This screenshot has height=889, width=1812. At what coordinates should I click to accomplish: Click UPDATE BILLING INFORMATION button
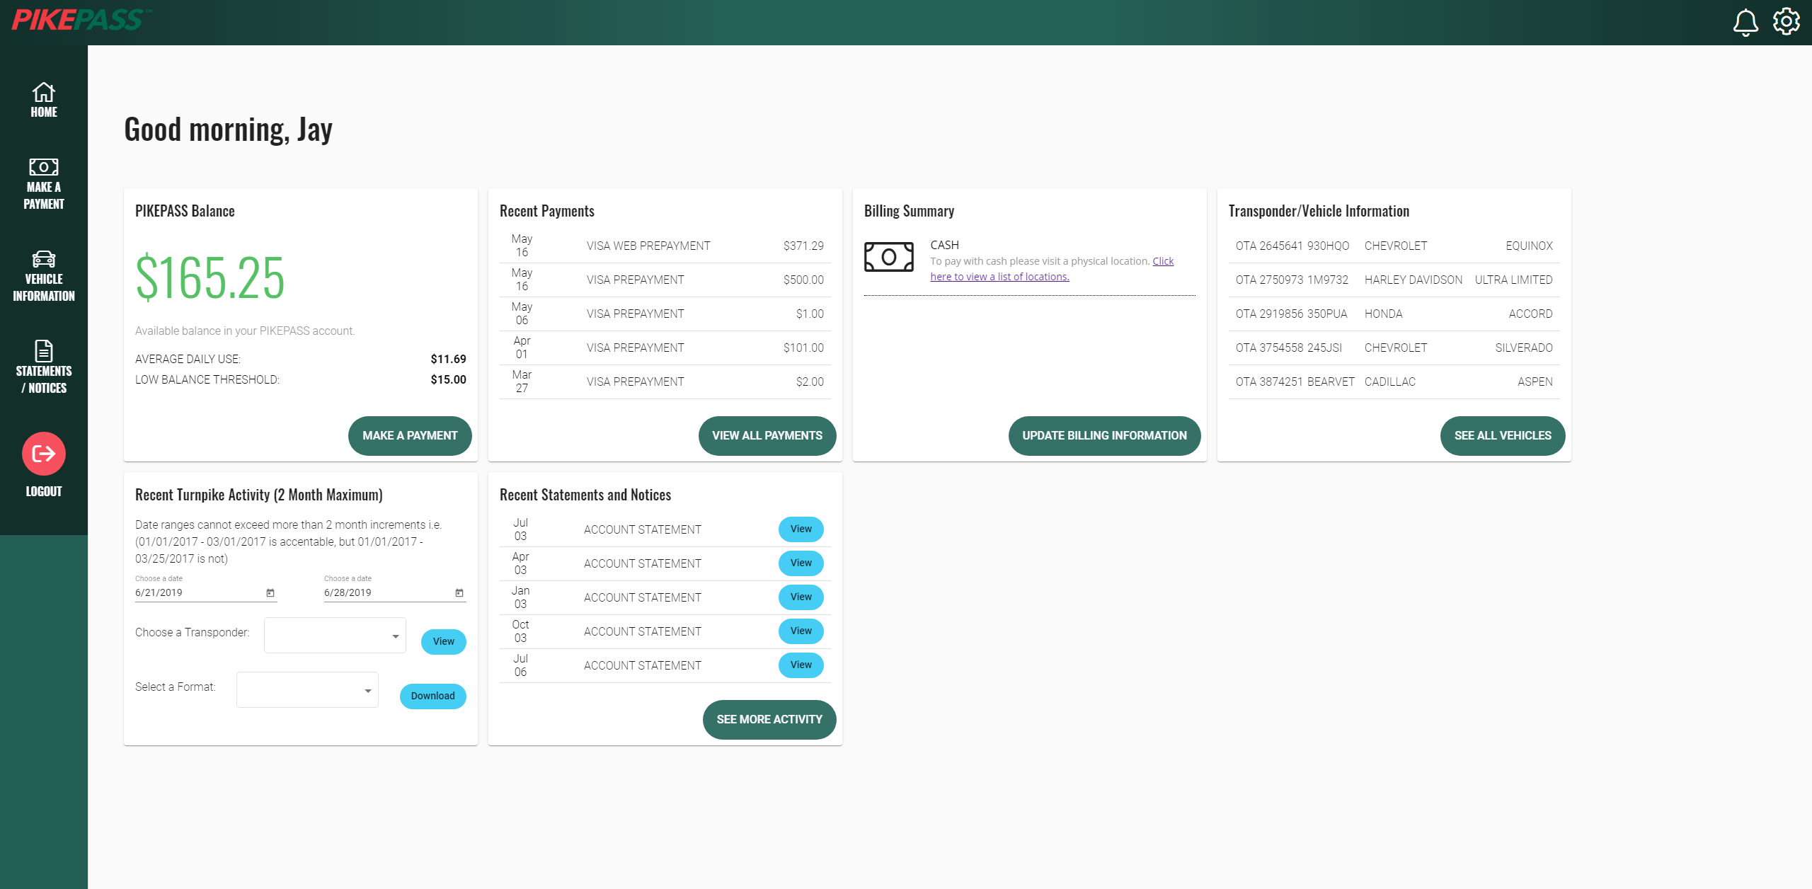pyautogui.click(x=1104, y=436)
